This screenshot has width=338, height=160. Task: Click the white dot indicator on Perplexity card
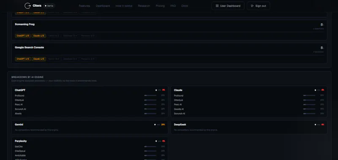tap(156, 141)
